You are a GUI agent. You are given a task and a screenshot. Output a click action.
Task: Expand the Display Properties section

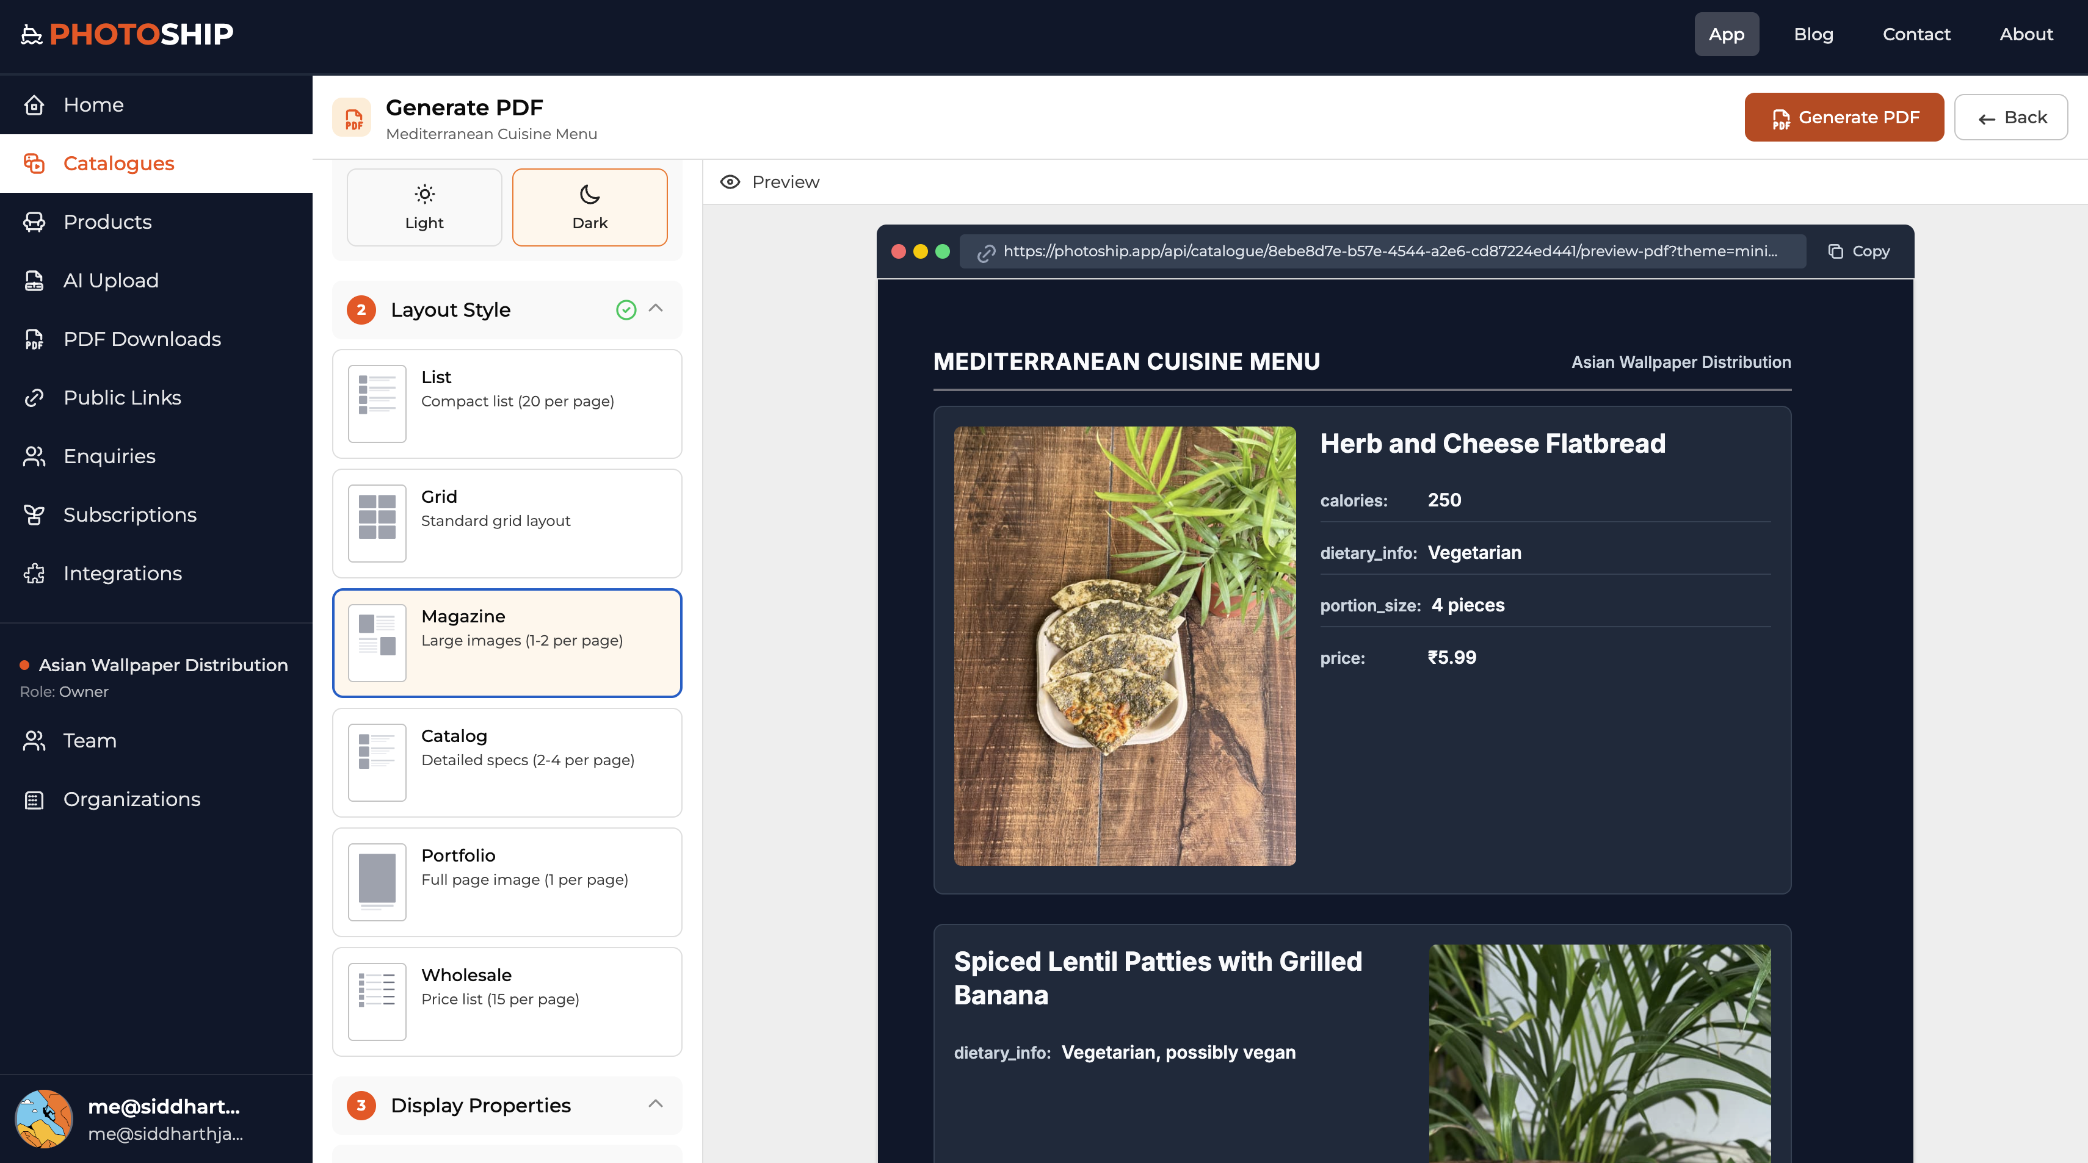pos(655,1104)
